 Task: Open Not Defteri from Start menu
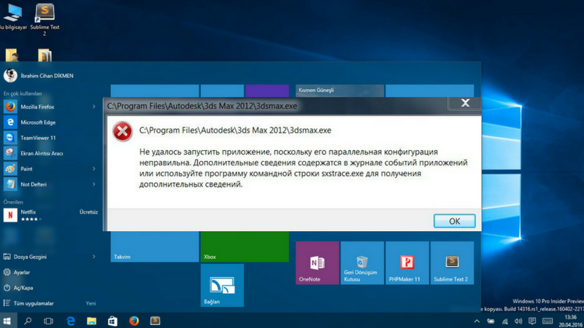(x=50, y=184)
